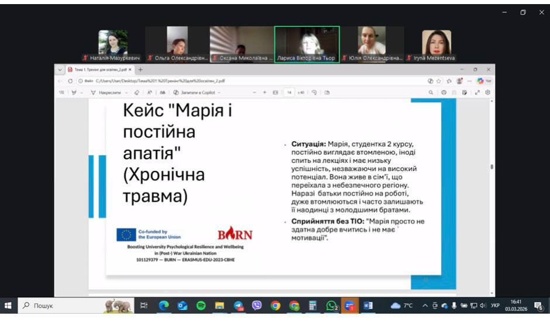Click the fit to width icon
Image resolution: width=550 pixels, height=323 pixels.
pos(276,92)
